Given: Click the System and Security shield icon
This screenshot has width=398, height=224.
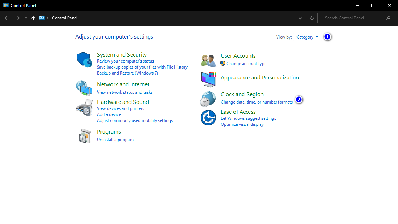Looking at the screenshot, I should click(x=84, y=60).
